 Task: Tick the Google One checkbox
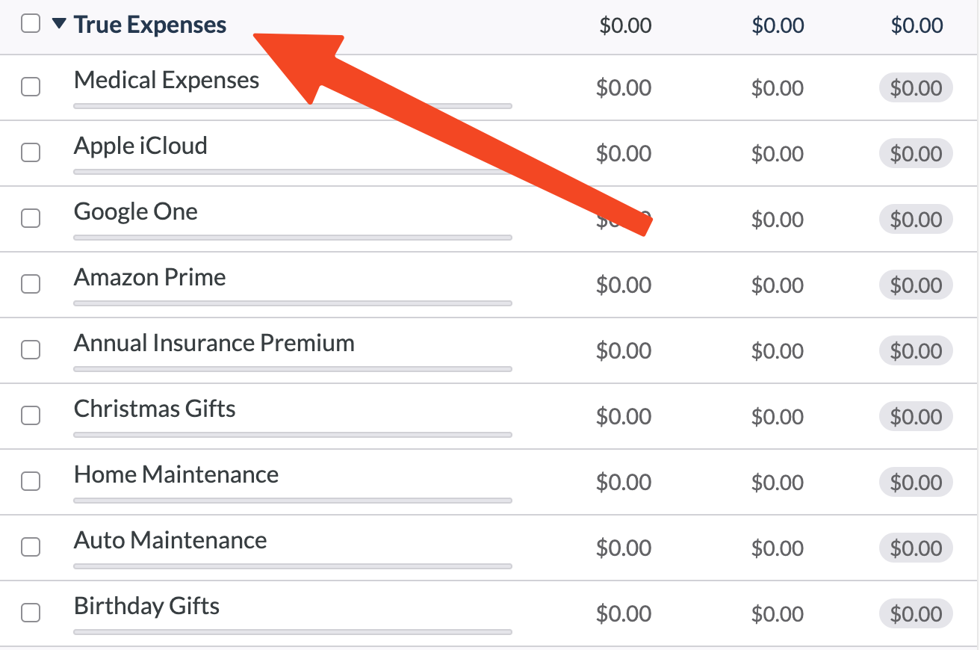tap(30, 218)
